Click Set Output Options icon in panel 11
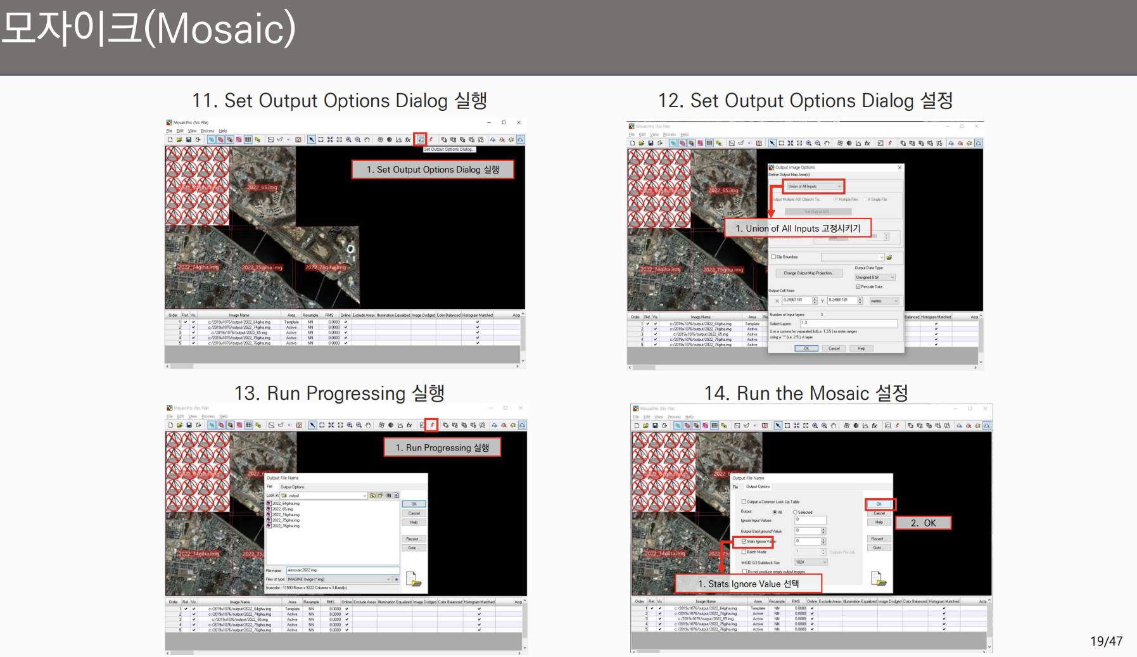 click(x=421, y=139)
